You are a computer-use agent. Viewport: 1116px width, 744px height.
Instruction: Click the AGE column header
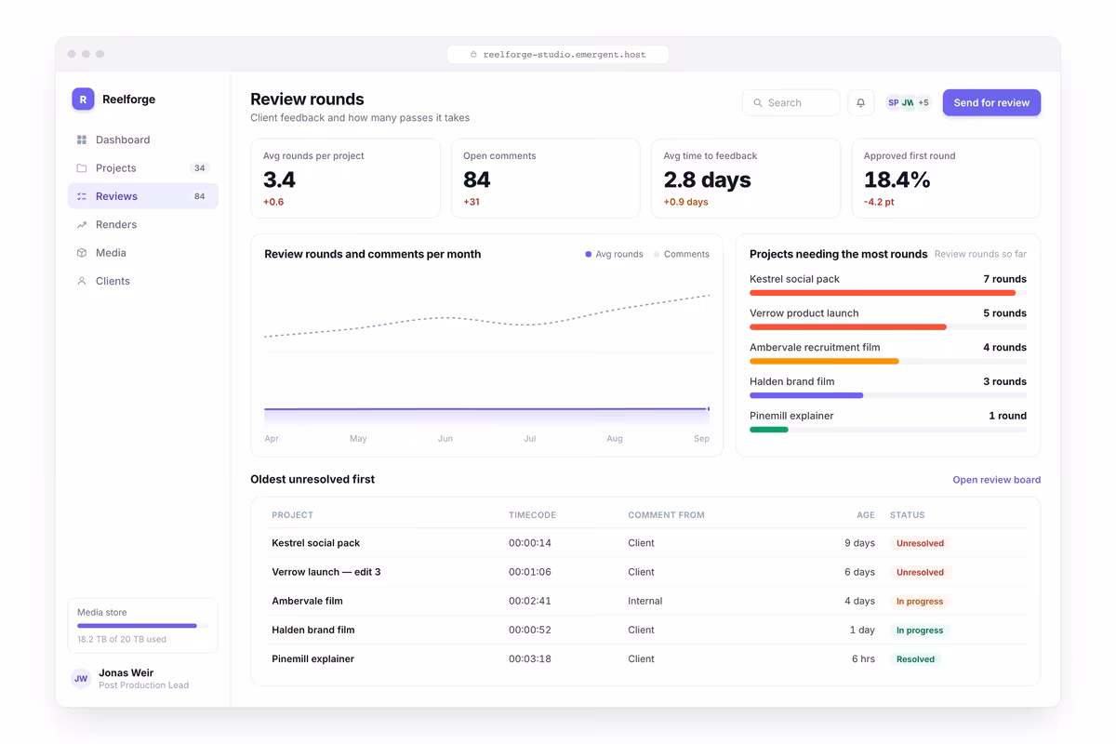[866, 515]
